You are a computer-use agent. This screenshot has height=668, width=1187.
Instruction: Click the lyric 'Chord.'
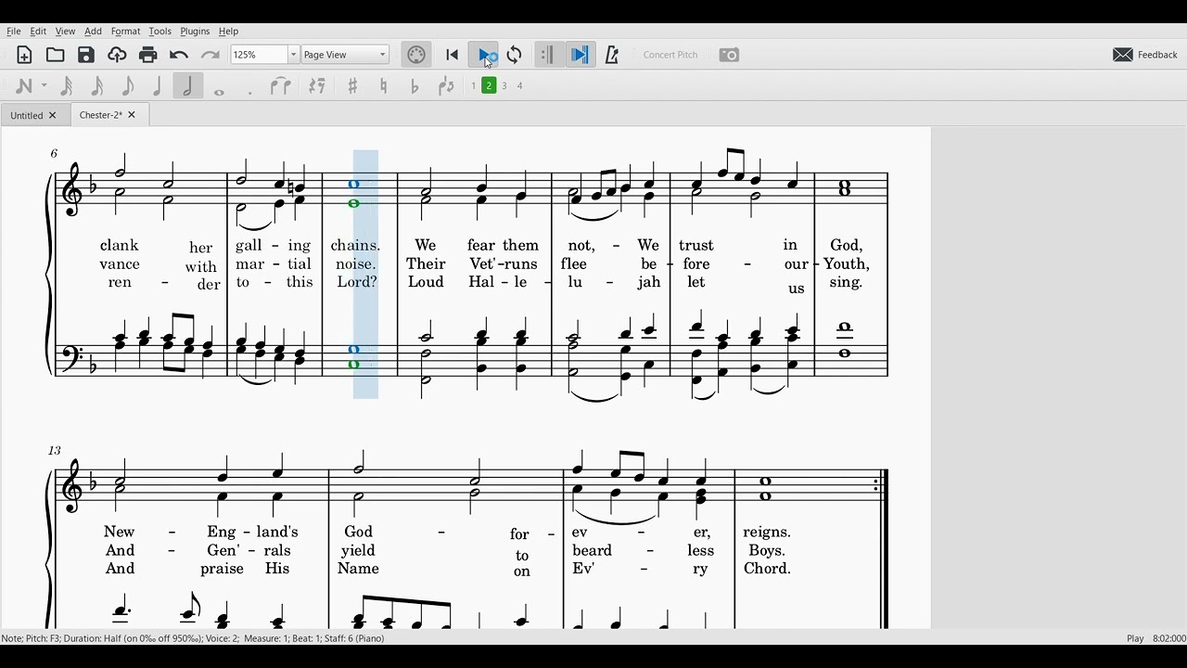(x=767, y=569)
